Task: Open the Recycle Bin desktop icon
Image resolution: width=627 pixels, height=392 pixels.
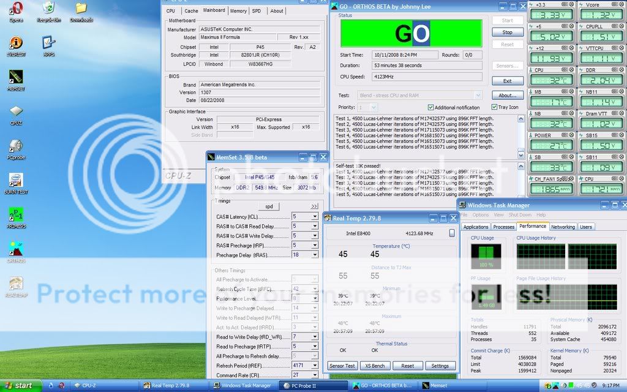Action: pyautogui.click(x=48, y=12)
